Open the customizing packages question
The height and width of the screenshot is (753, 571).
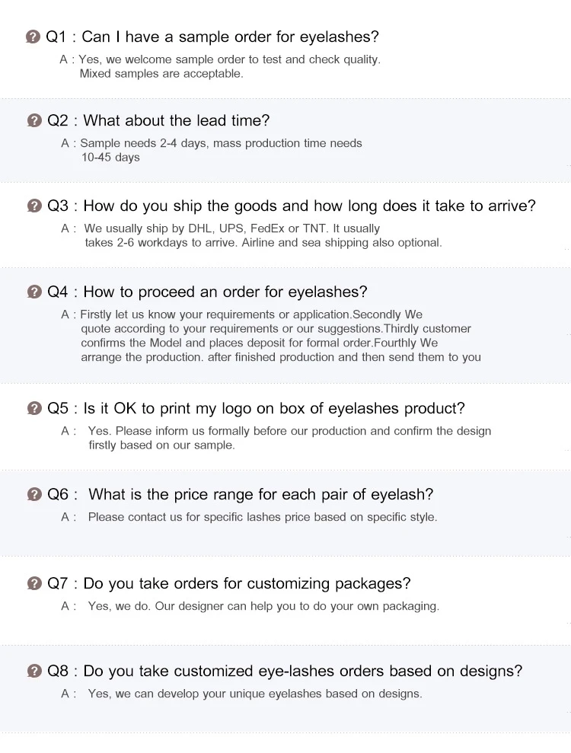(x=247, y=584)
